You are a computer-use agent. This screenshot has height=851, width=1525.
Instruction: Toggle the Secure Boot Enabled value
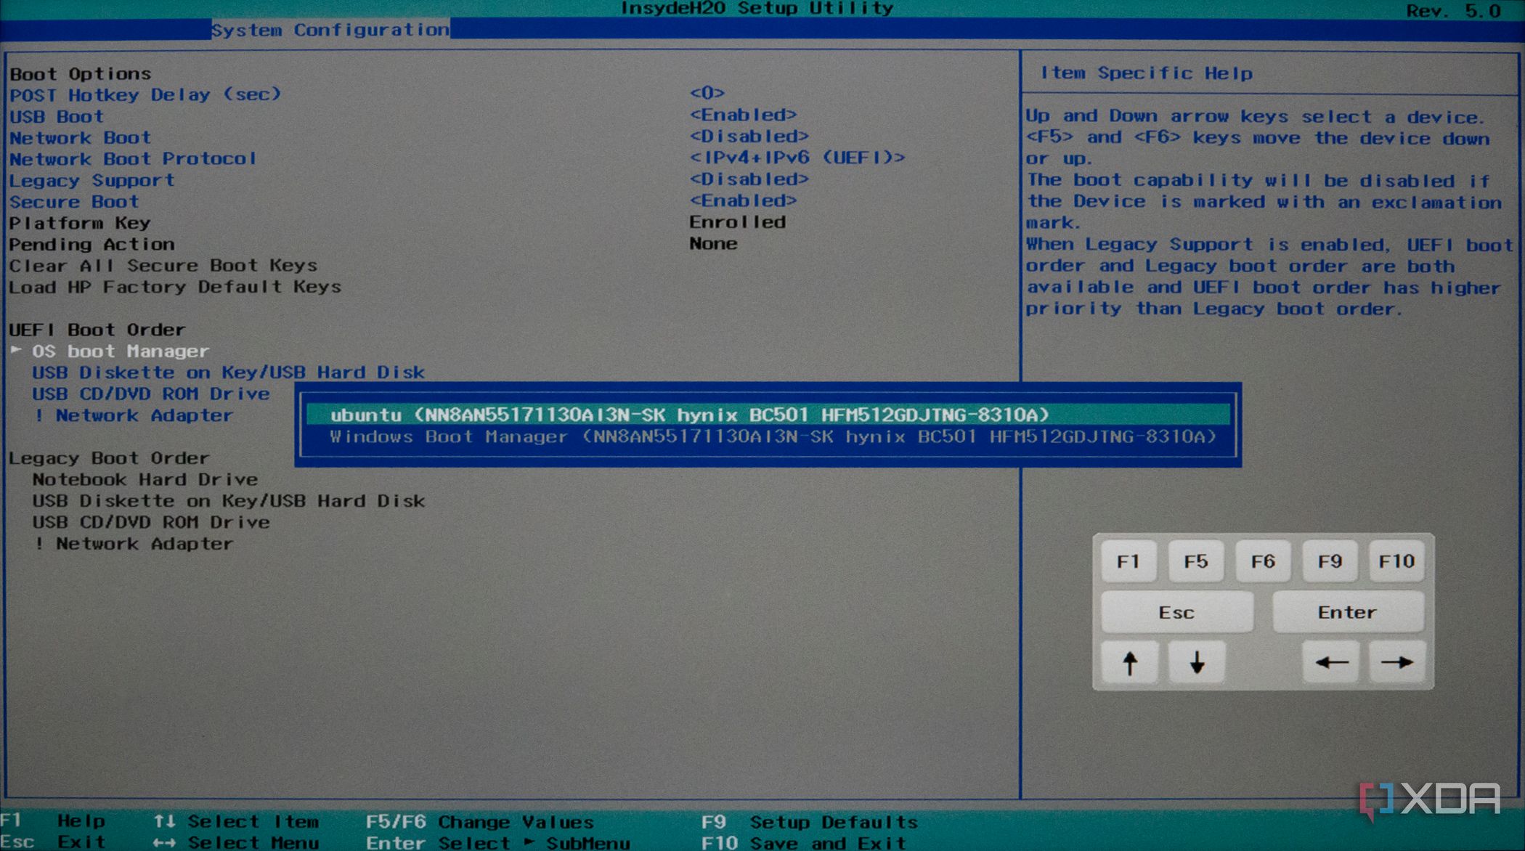point(743,200)
